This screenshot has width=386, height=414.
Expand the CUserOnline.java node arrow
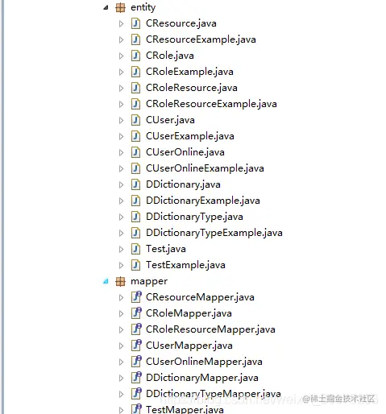coord(121,153)
